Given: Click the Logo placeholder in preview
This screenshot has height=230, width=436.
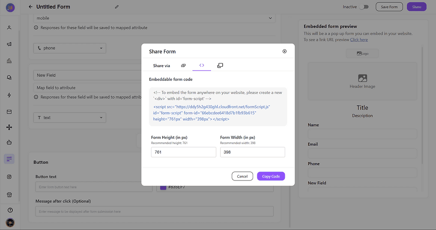Looking at the screenshot, I should point(362,53).
